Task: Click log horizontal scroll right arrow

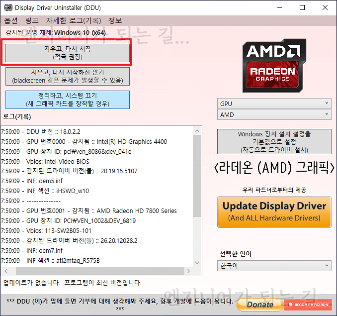Action: coord(188,271)
